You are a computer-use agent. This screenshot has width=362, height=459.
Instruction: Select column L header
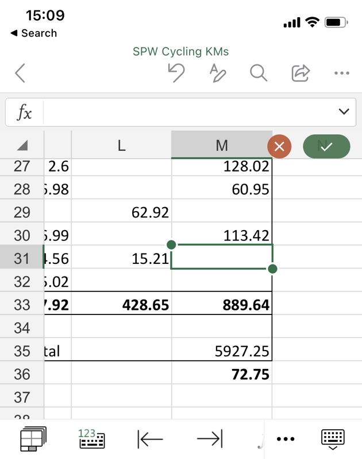click(x=121, y=146)
